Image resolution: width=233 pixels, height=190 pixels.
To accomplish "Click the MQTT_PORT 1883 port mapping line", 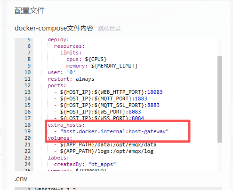I will 101,99.
